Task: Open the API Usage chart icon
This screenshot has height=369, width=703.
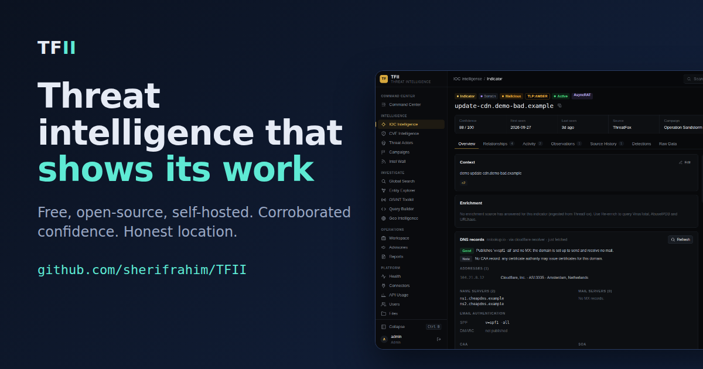Action: point(384,295)
